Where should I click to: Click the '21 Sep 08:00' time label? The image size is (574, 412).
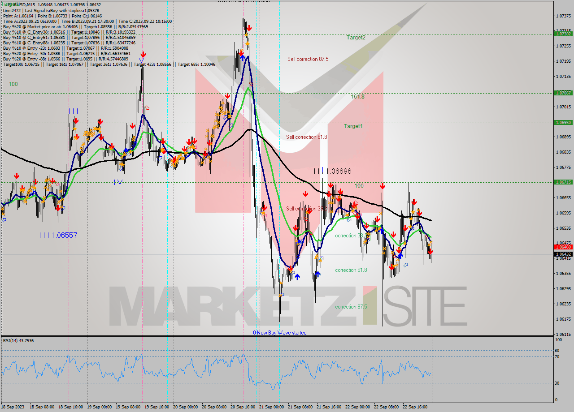300,407
